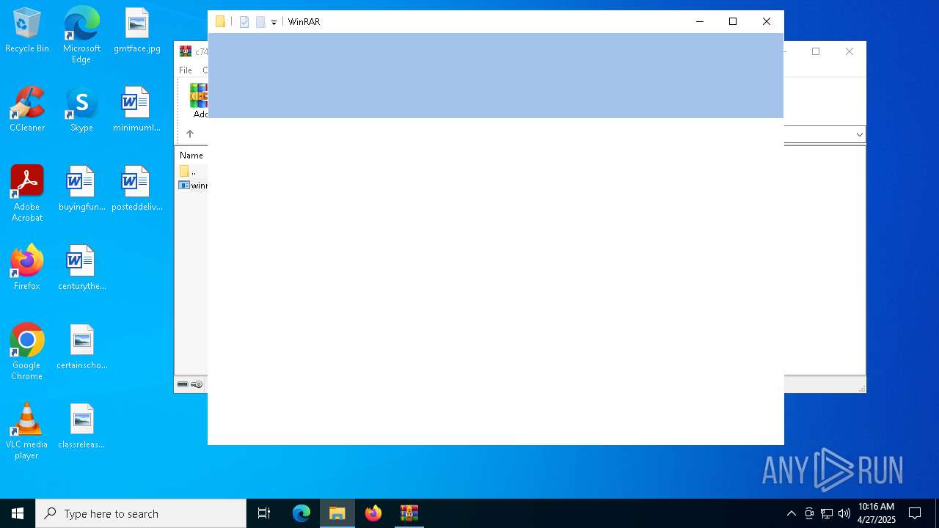Switch to WinRAR taskbar button
This screenshot has height=528, width=939.
409,513
